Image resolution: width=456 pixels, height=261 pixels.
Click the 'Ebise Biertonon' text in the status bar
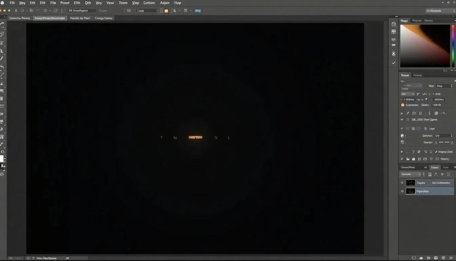tap(46, 258)
